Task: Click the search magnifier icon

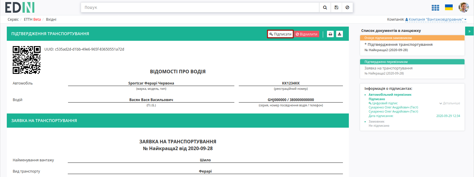Action: [x=325, y=7]
